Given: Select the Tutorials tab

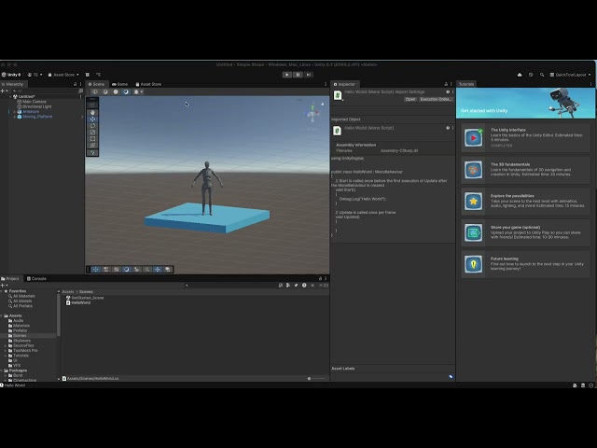Looking at the screenshot, I should click(466, 84).
